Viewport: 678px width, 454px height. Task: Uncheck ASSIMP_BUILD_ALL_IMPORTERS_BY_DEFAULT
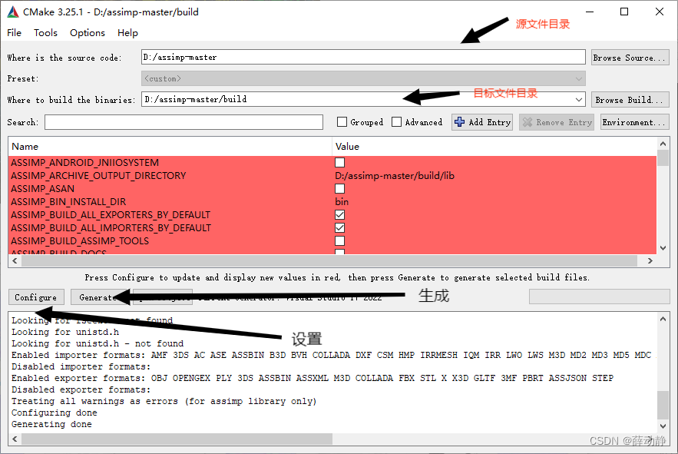tap(339, 227)
